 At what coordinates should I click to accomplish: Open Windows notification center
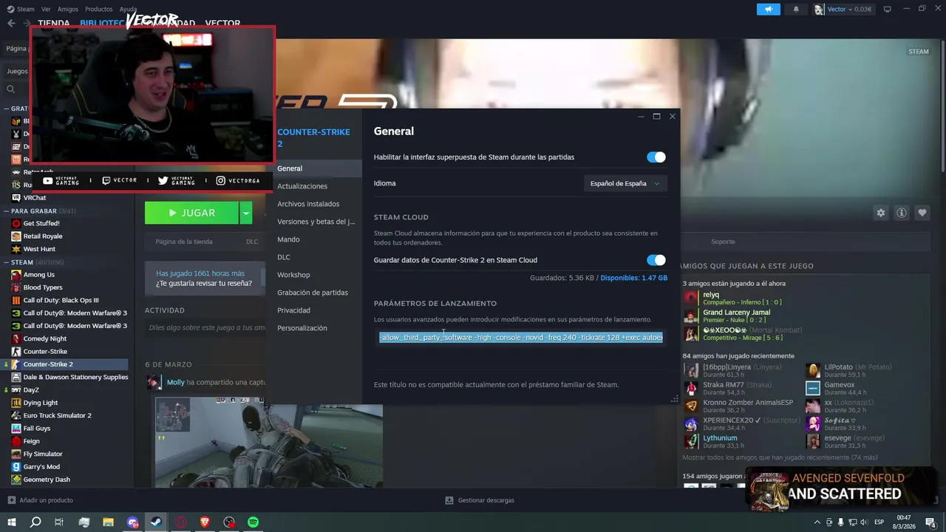pyautogui.click(x=930, y=522)
